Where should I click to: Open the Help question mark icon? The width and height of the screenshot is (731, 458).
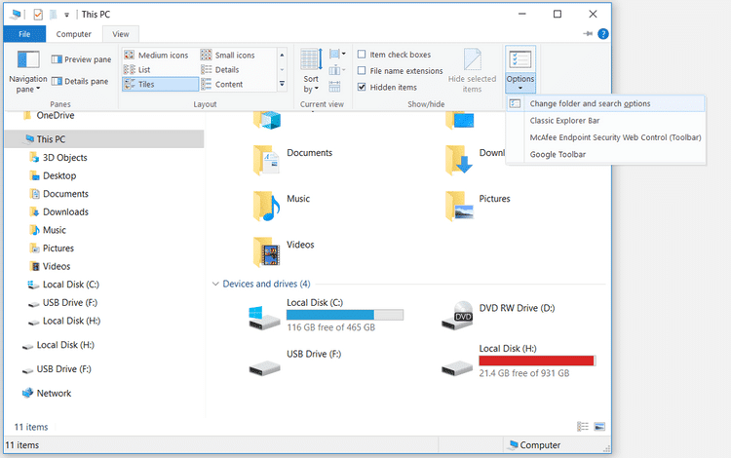pos(602,33)
